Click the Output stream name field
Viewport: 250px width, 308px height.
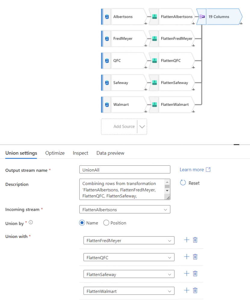[125, 170]
